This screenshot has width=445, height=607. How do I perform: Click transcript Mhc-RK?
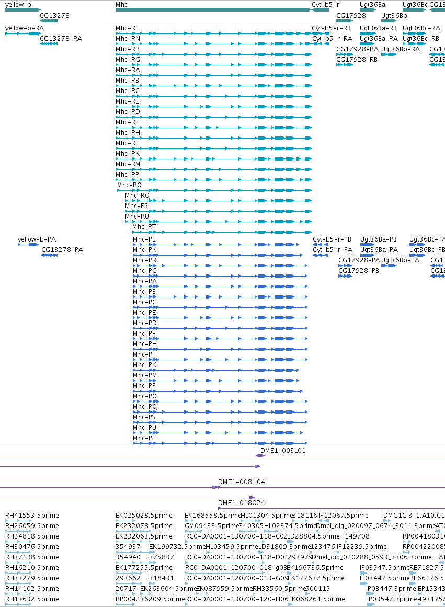[128, 154]
